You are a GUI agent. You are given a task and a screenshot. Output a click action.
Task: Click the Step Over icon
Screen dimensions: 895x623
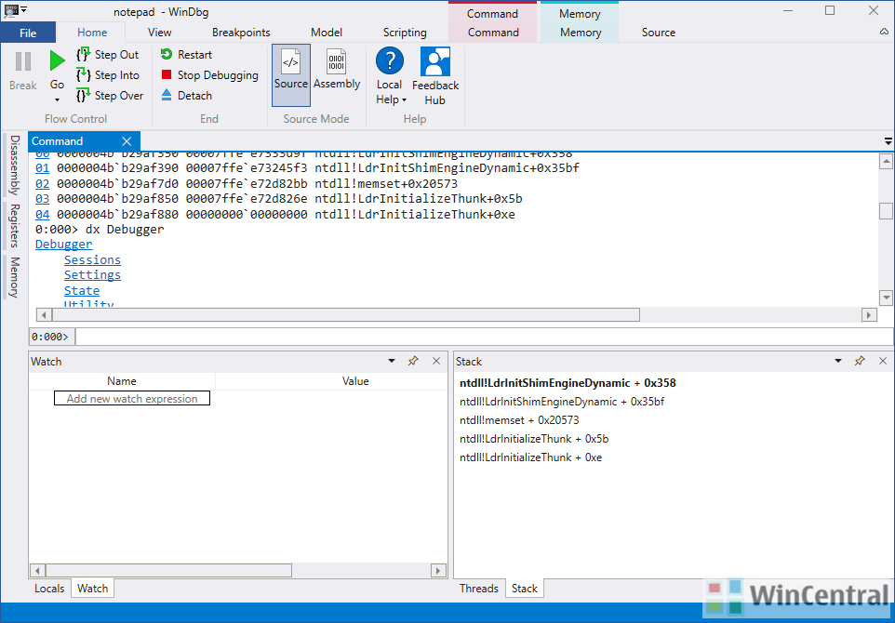(x=84, y=95)
